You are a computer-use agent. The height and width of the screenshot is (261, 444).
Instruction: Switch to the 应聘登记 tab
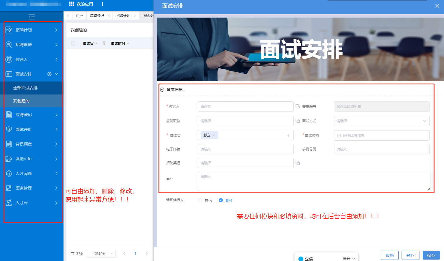(x=97, y=16)
